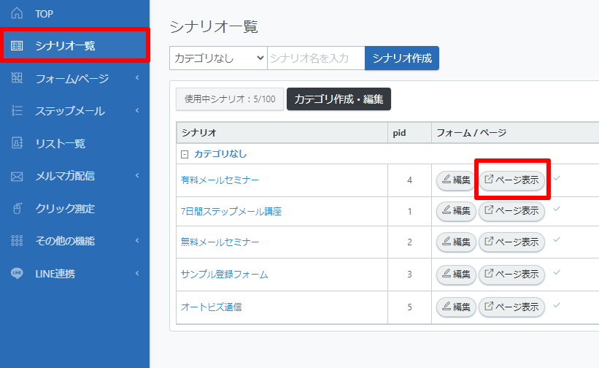
Task: Open the ステップメール menu item
Action: [x=70, y=111]
